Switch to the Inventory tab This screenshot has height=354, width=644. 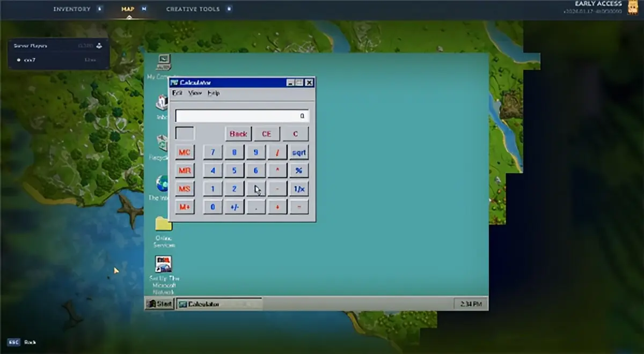pyautogui.click(x=72, y=9)
